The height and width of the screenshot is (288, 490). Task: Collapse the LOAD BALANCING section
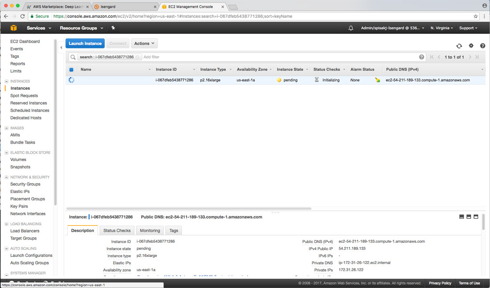[x=7, y=224]
